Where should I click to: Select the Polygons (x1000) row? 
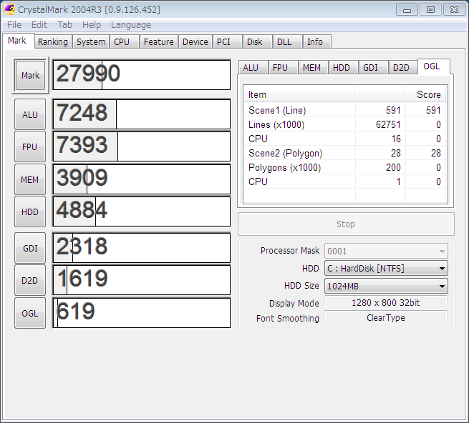[345, 167]
